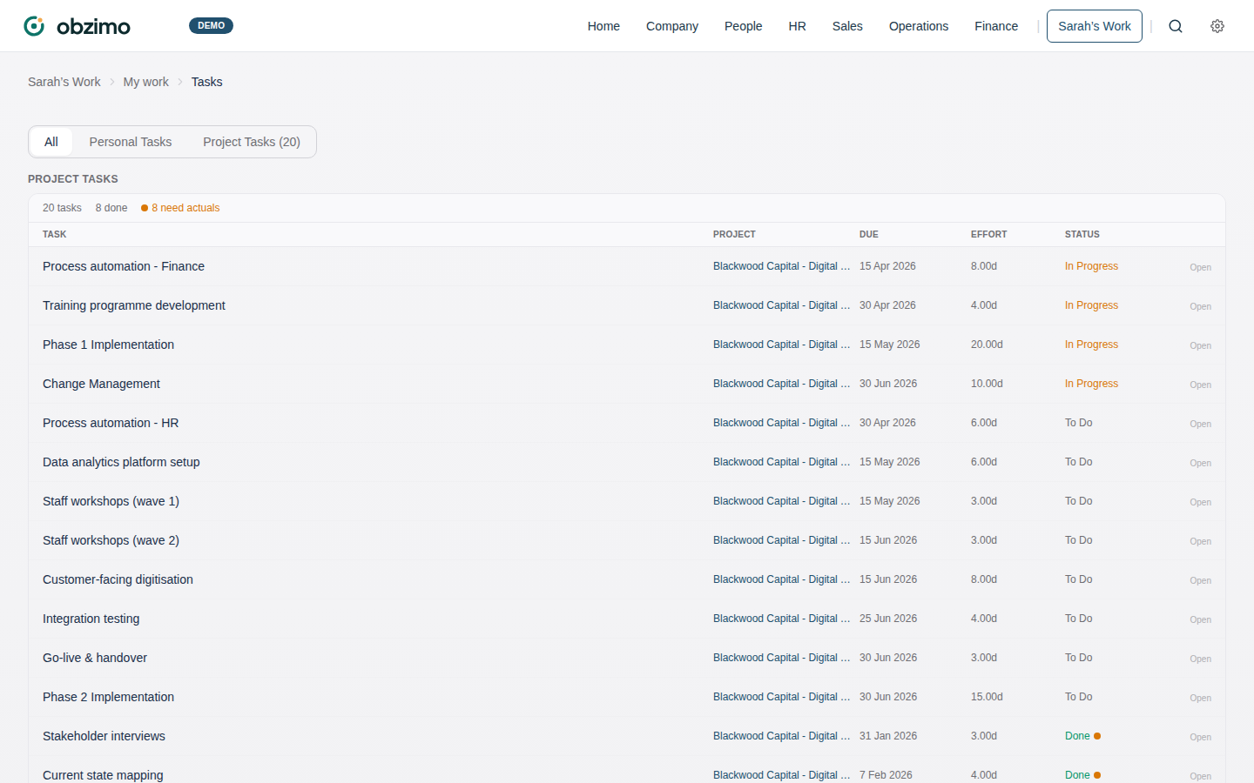Open Staff workshops (wave 2) task
Image resolution: width=1254 pixels, height=783 pixels.
pyautogui.click(x=111, y=540)
